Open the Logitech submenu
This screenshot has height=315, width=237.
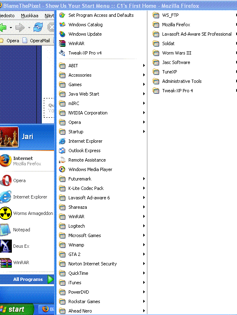coord(102,226)
